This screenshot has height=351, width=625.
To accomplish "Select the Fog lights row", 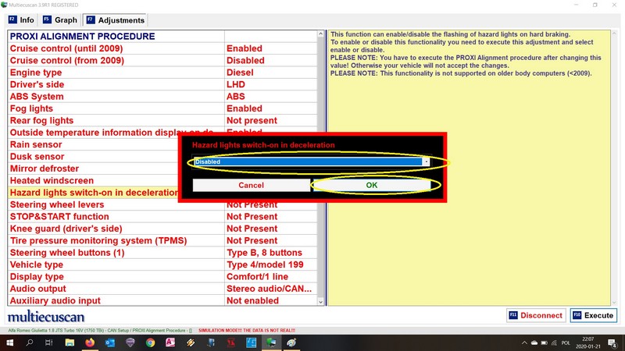I will pyautogui.click(x=162, y=108).
